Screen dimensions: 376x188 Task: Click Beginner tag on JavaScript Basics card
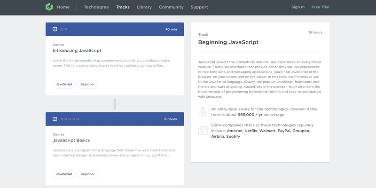[87, 174]
